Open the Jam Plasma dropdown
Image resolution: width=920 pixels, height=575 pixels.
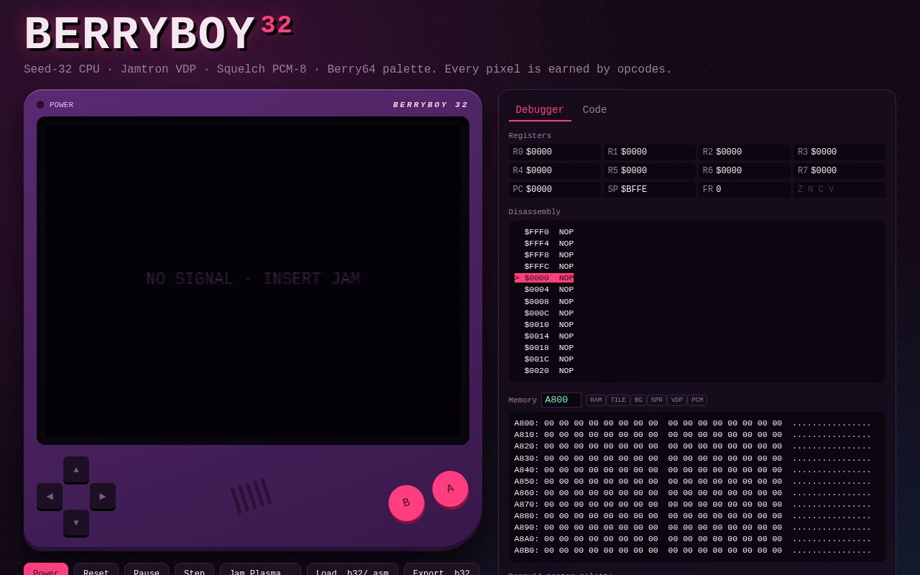coord(260,569)
